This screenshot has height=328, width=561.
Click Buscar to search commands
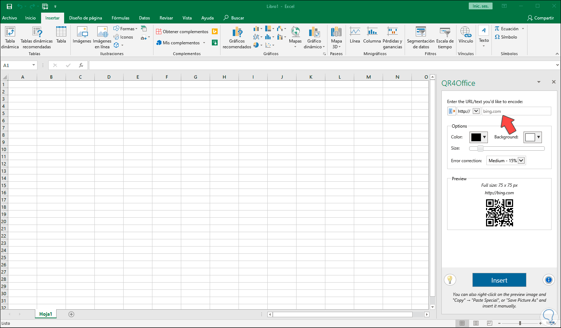pyautogui.click(x=233, y=18)
